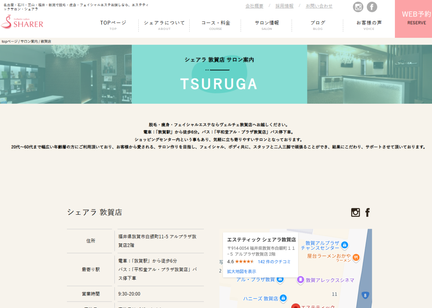This screenshot has width=432, height=308.
Task: Click the right salon reception banner photo
Action: coord(369,74)
